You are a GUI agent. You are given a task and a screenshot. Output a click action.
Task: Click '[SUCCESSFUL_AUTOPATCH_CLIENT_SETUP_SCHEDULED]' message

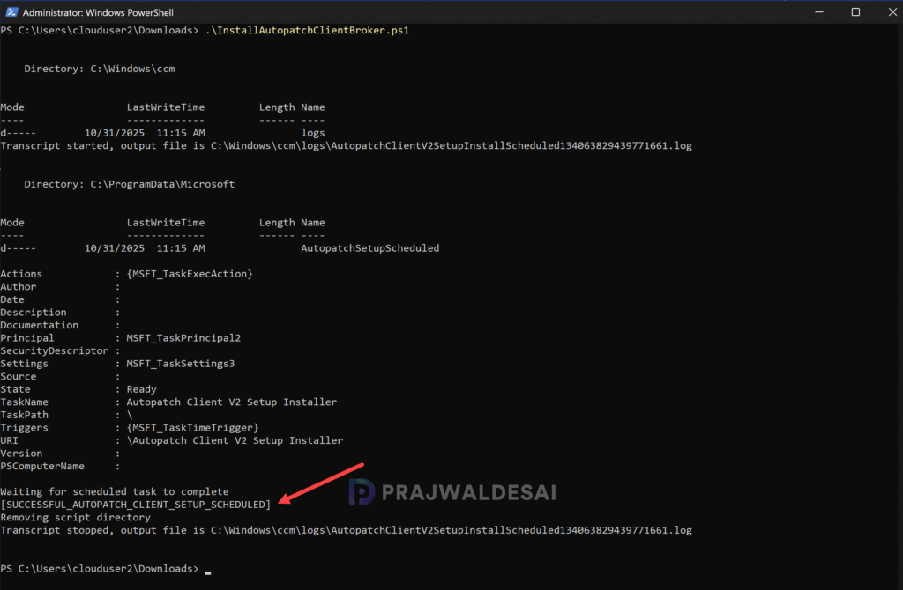(135, 505)
